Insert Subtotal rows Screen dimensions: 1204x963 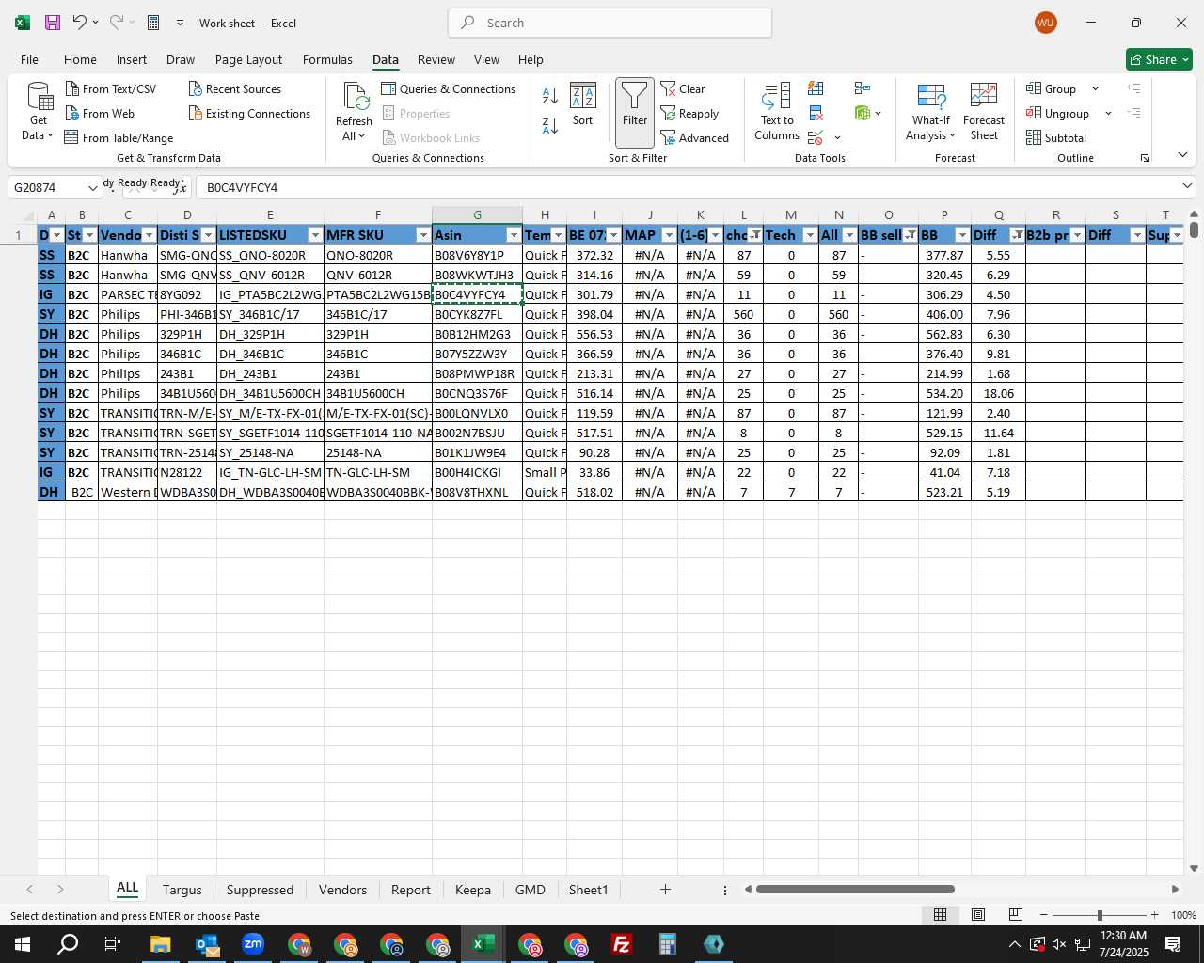1056,137
